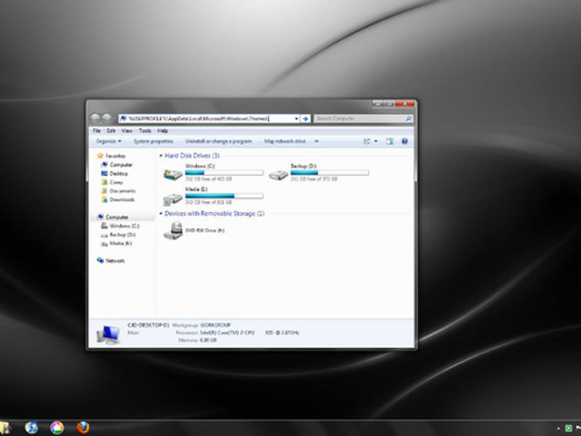Image resolution: width=581 pixels, height=436 pixels.
Task: Open the DVD RW Drive icon
Action: click(x=173, y=231)
